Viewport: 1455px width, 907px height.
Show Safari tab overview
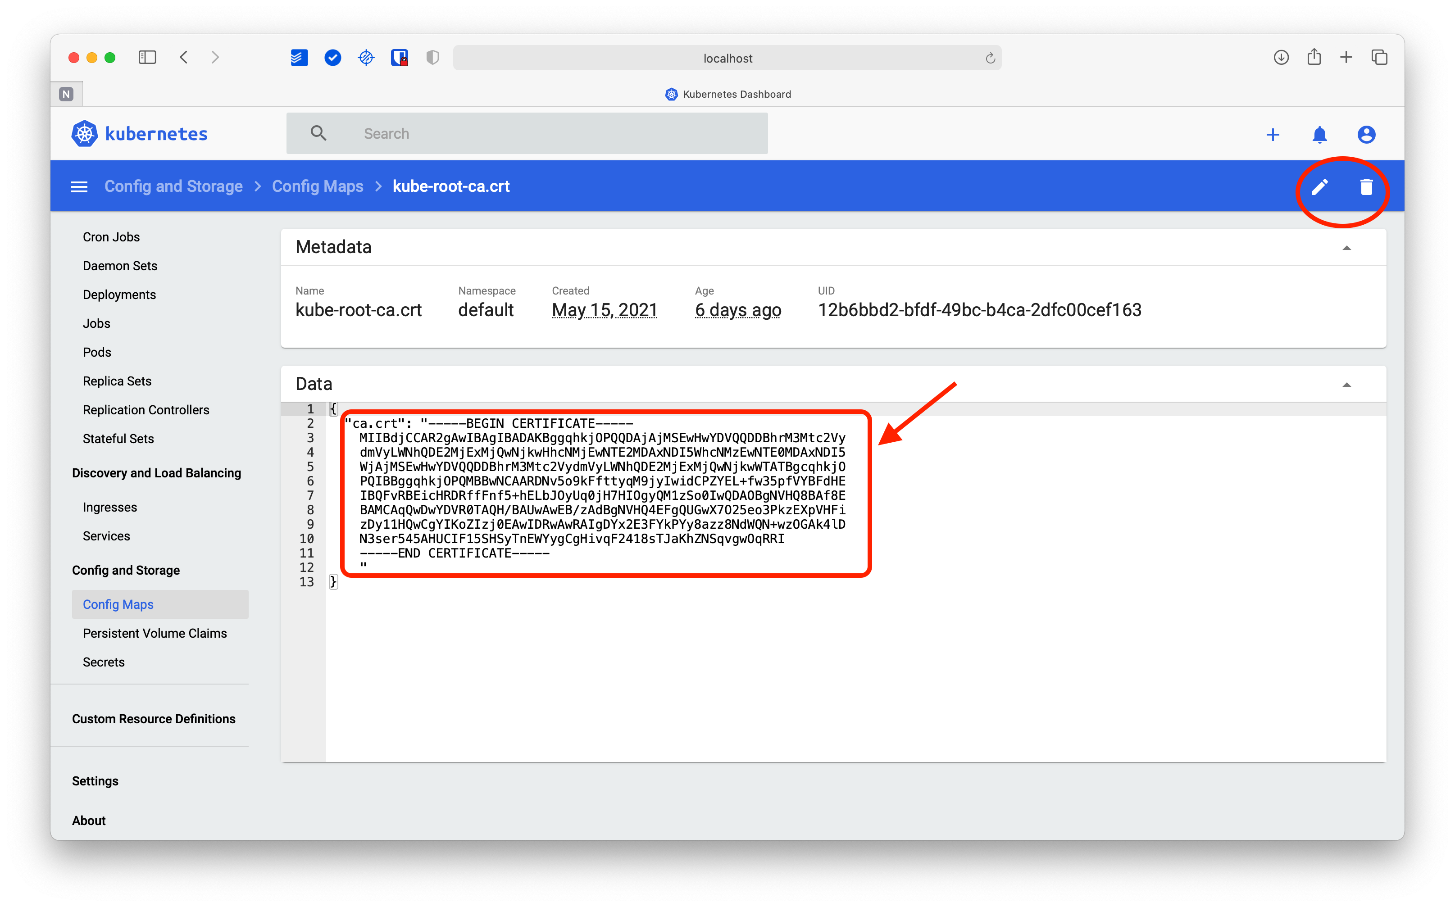[x=1379, y=58]
